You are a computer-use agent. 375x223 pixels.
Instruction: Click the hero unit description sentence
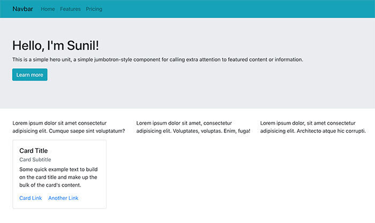pyautogui.click(x=157, y=60)
